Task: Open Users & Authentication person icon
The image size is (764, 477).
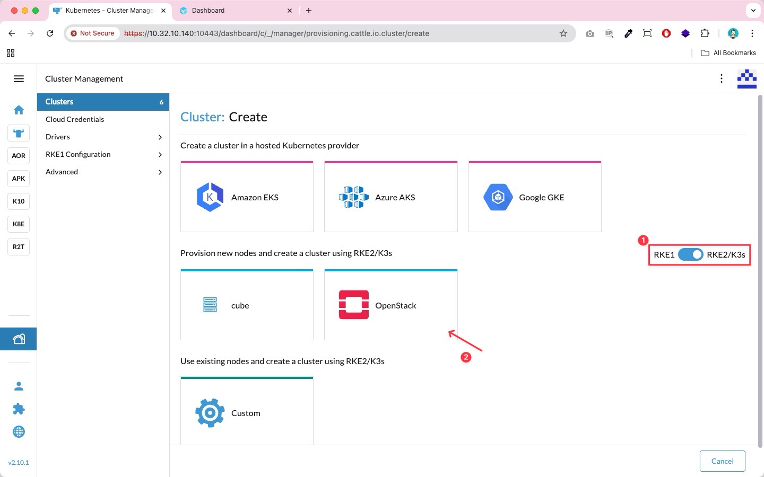Action: coord(19,386)
